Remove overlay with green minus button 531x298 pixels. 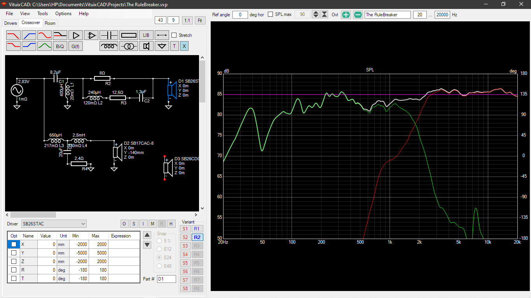click(358, 15)
